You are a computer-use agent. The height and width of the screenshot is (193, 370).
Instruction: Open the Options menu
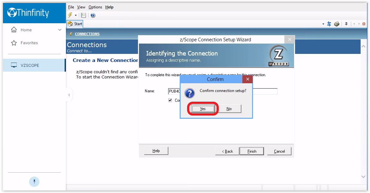[x=95, y=7]
